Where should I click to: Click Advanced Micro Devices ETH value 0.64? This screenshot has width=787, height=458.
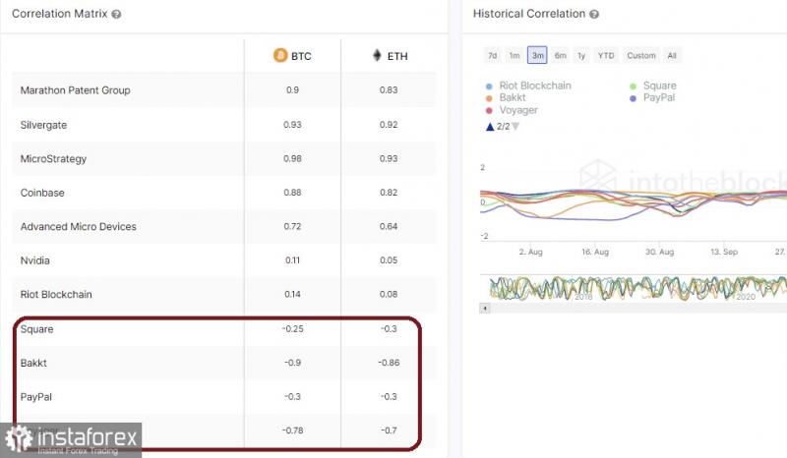tap(389, 226)
